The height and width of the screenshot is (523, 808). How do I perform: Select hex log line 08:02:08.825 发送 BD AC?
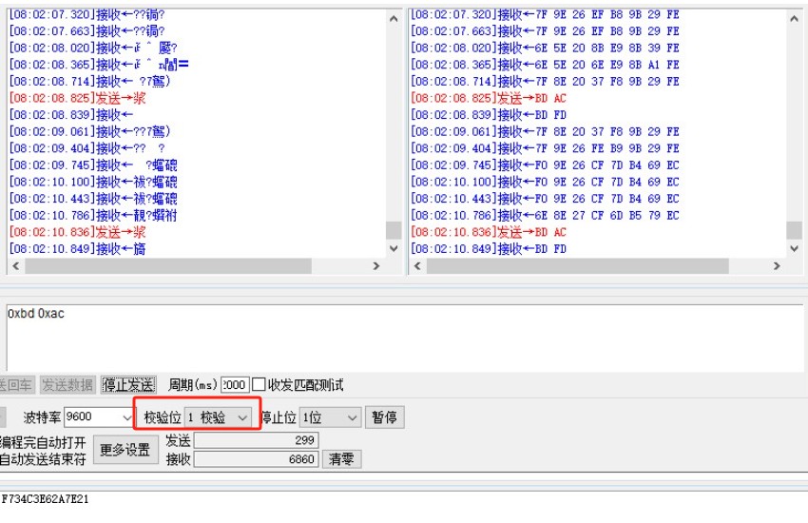(x=489, y=98)
